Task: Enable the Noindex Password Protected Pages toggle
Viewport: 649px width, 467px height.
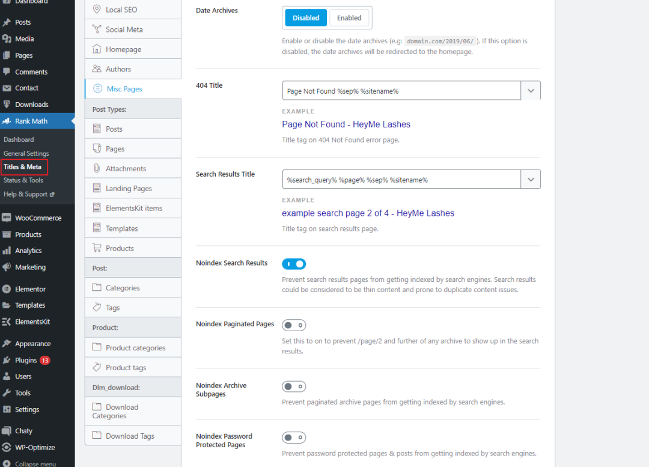Action: click(x=294, y=438)
